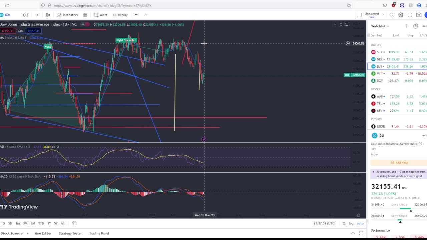The width and height of the screenshot is (427, 240).
Task: Open the Stock Screener dropdown
Action: pos(15,233)
